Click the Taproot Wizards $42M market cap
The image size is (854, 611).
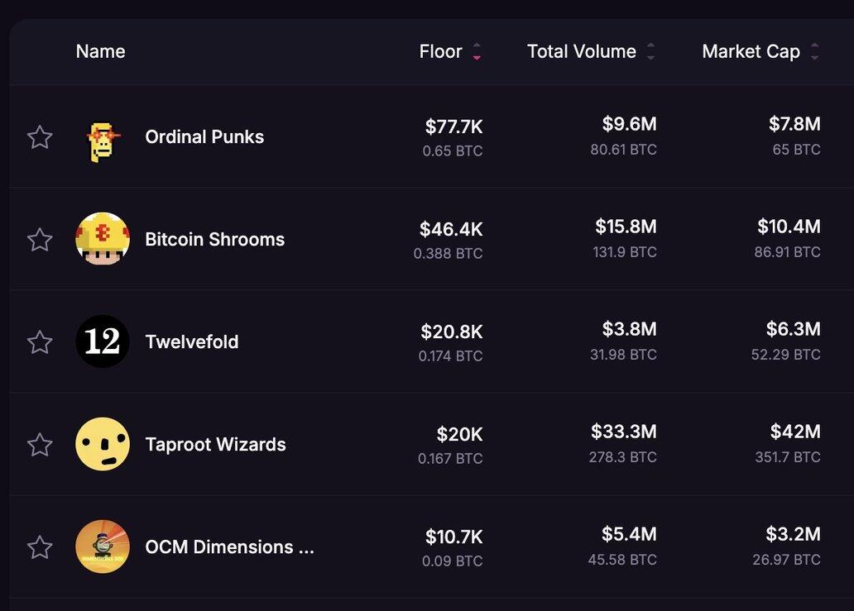tap(794, 432)
